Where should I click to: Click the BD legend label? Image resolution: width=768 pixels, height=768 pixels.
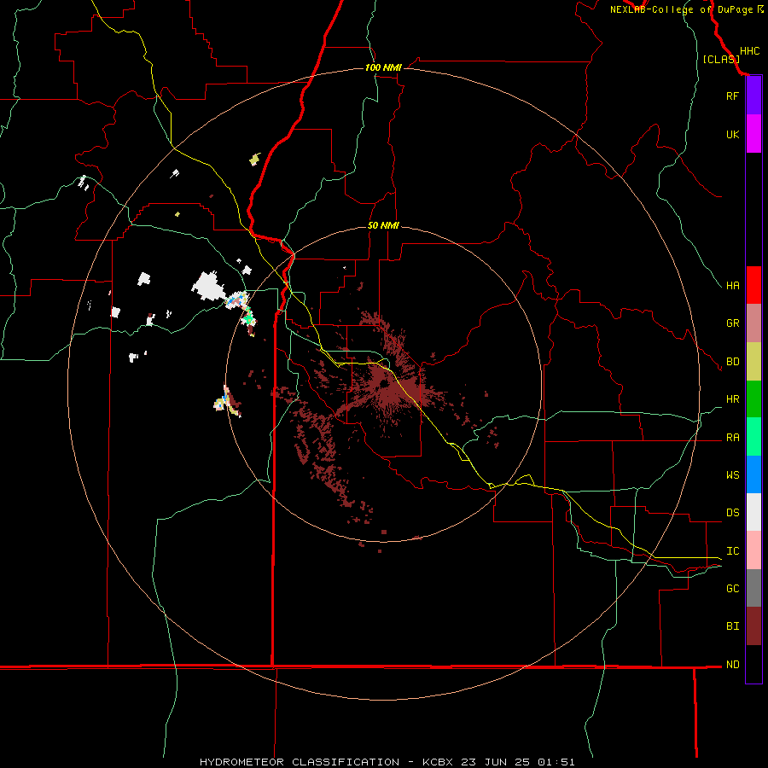point(732,362)
